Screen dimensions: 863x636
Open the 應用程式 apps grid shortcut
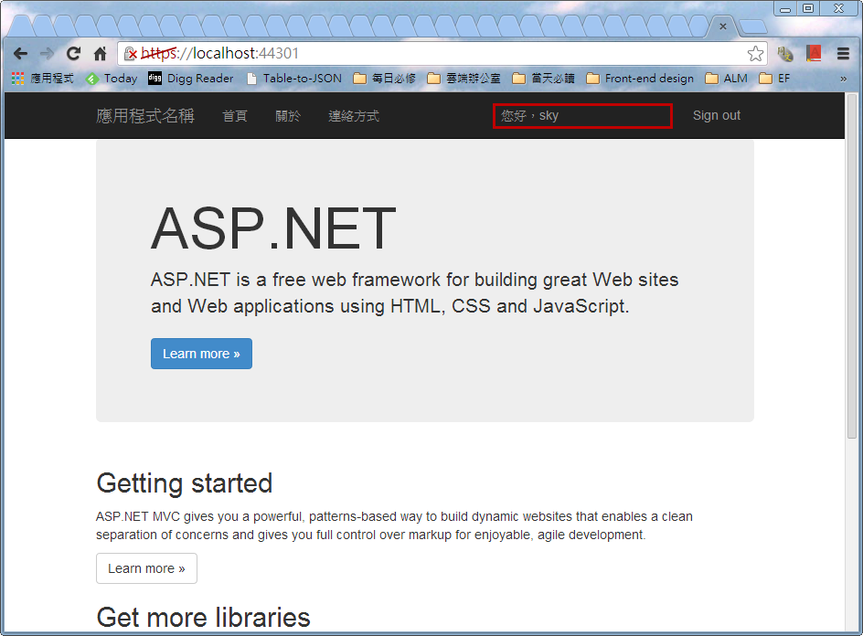42,79
